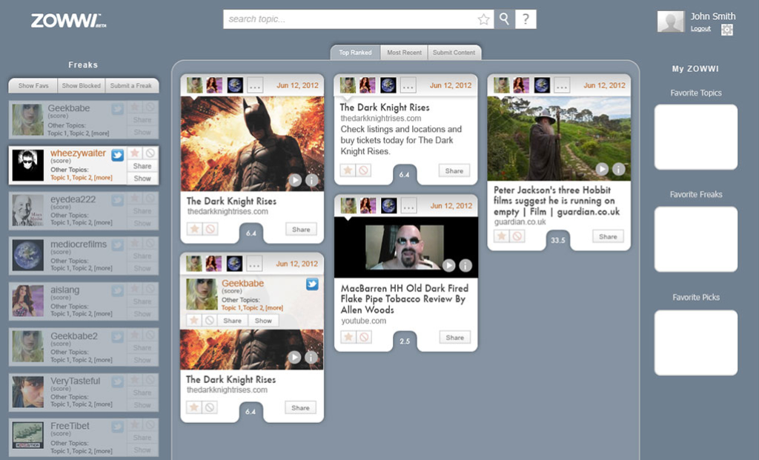Click the Logout link
The width and height of the screenshot is (759, 460).
[700, 29]
